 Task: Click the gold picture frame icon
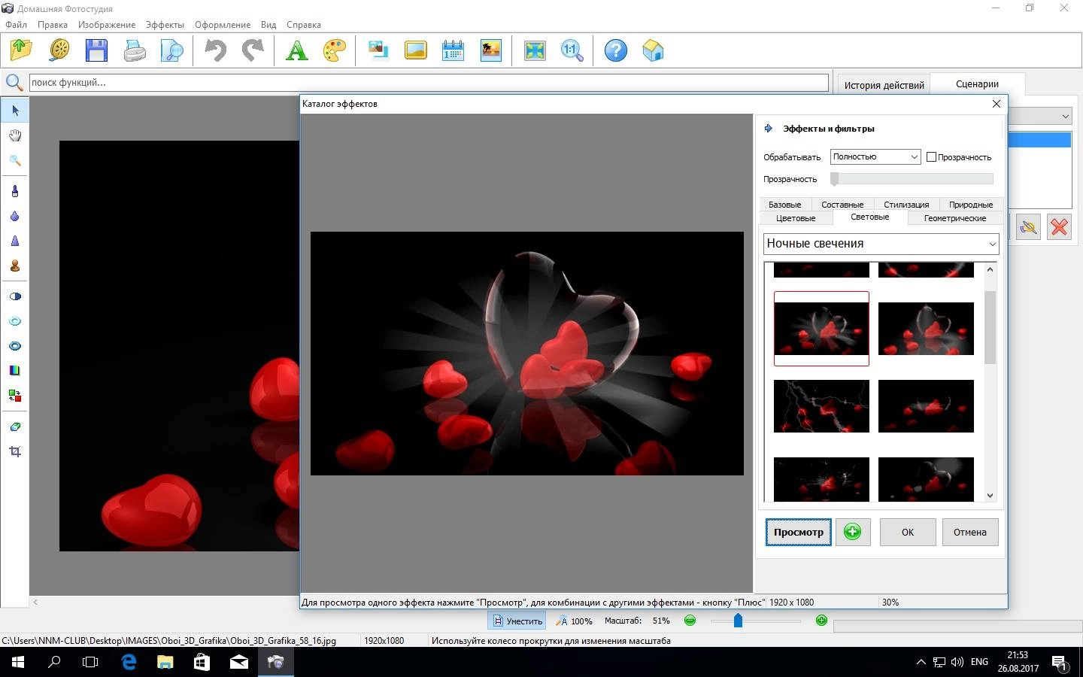pyautogui.click(x=416, y=50)
